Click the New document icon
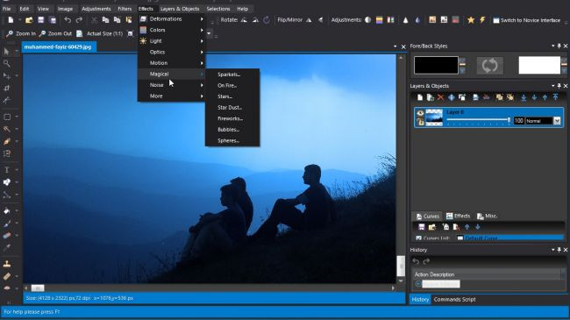The height and width of the screenshot is (320, 570). 11,20
